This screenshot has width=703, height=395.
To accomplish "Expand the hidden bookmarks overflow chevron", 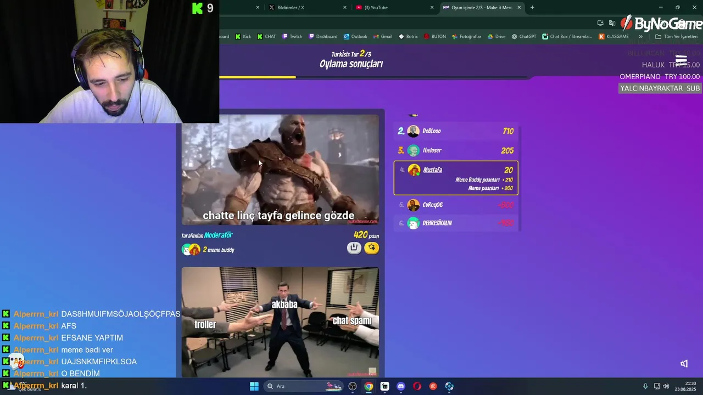I will click(x=640, y=37).
